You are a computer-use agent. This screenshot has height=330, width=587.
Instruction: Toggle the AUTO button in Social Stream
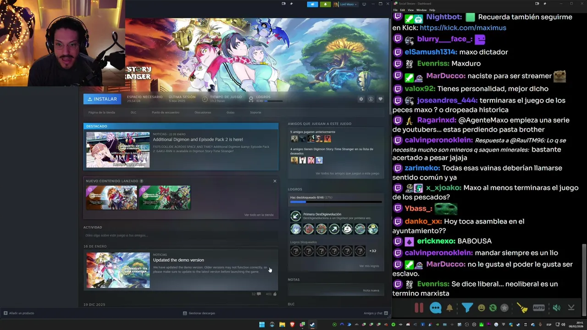pos(539,308)
